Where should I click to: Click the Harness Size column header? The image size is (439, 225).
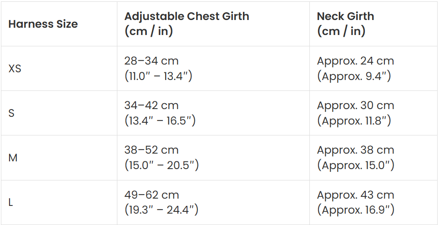pos(43,24)
